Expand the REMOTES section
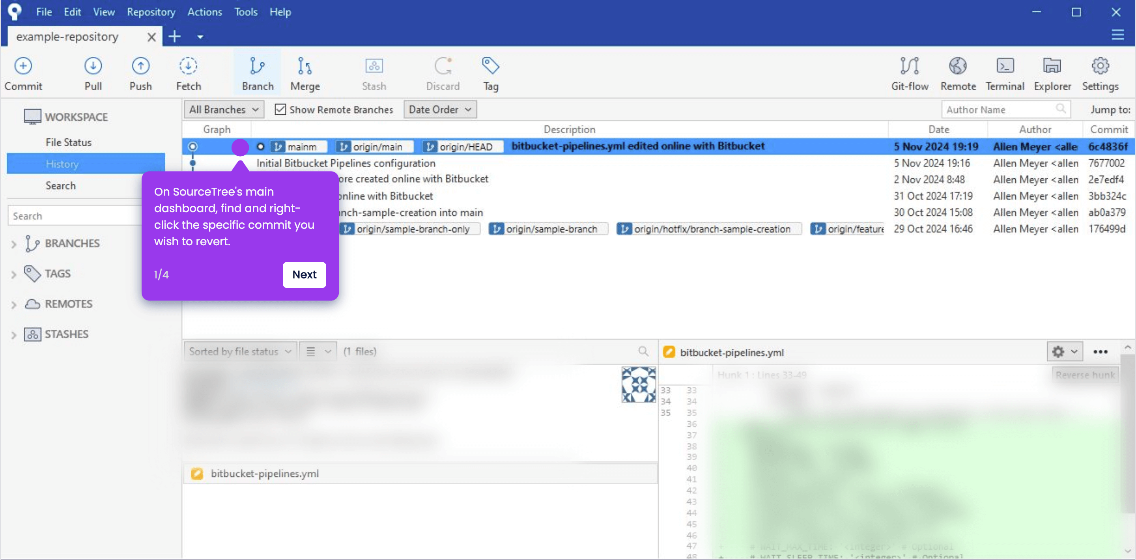This screenshot has width=1136, height=560. [x=13, y=305]
